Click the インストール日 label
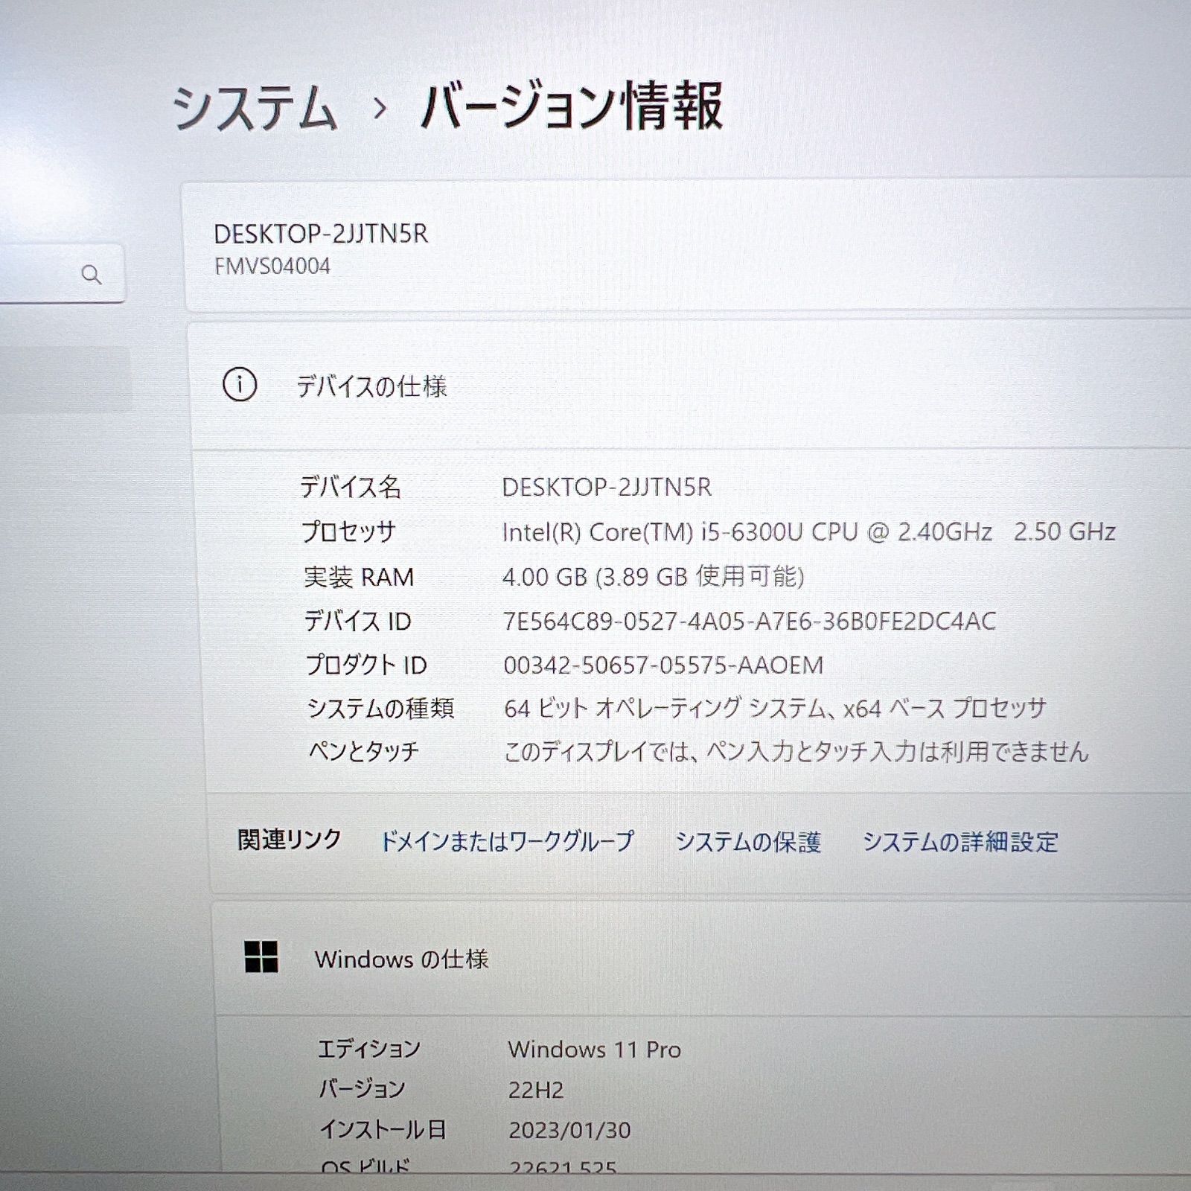The height and width of the screenshot is (1191, 1191). [x=383, y=1130]
